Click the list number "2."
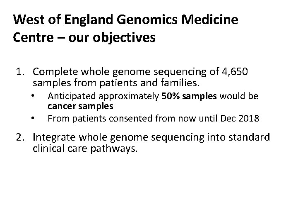 [22, 137]
